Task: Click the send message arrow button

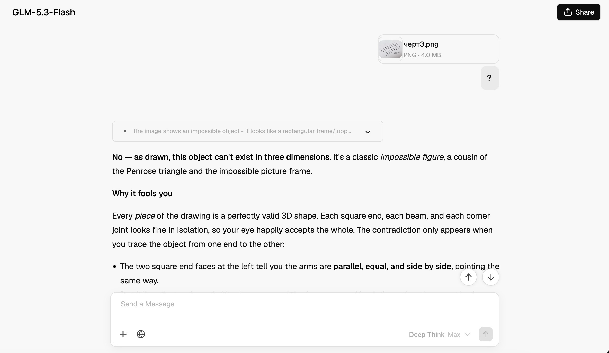Action: [x=486, y=334]
